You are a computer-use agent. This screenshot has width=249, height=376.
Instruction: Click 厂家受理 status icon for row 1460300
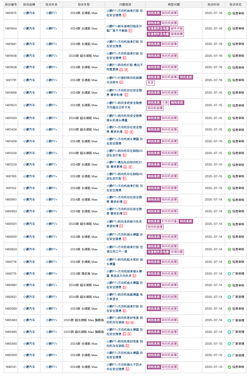coord(229,355)
